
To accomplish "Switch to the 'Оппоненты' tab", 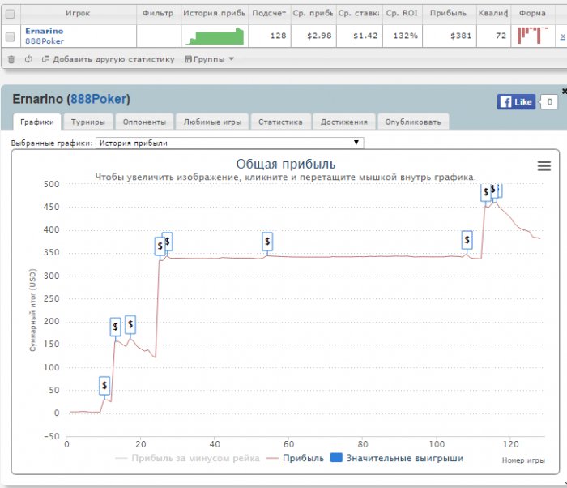I will 144,122.
